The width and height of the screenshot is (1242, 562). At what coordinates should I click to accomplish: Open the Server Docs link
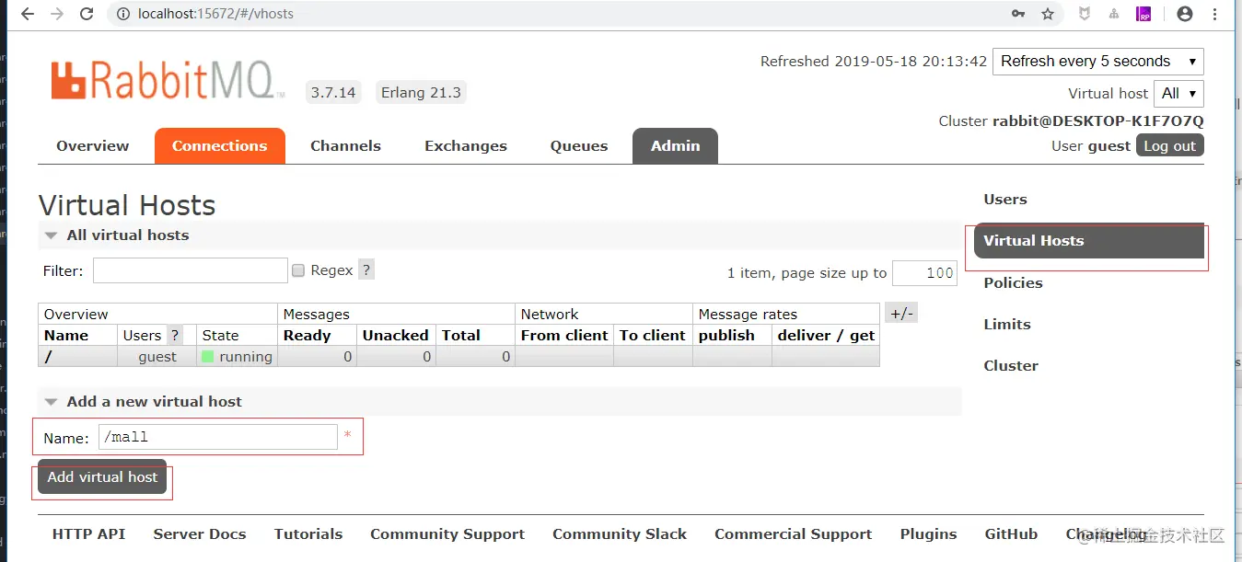200,534
